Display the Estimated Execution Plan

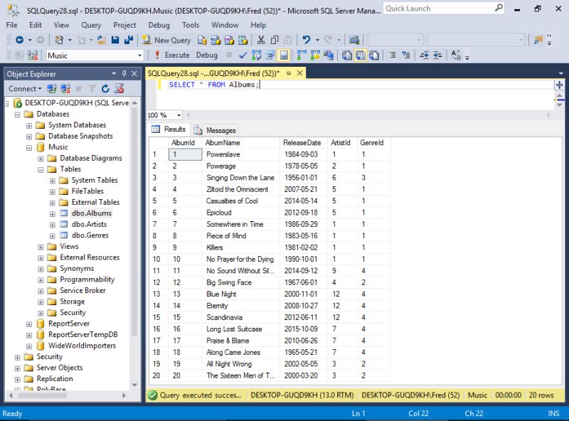pos(256,55)
